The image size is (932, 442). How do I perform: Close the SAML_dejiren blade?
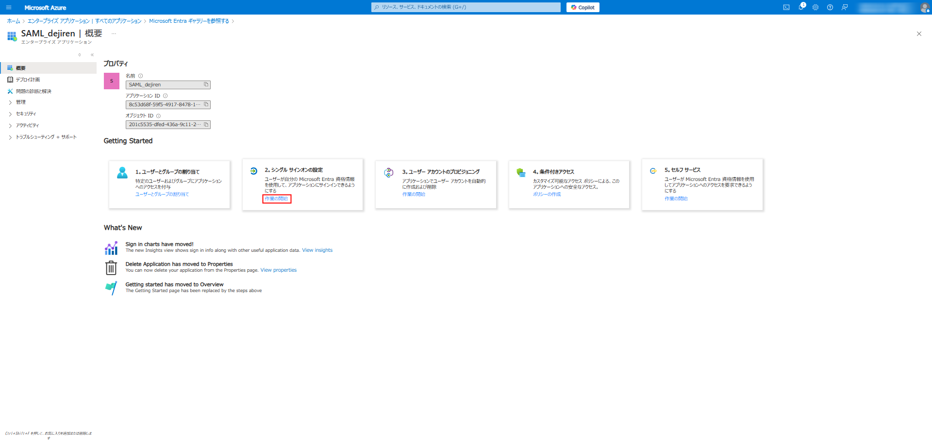pyautogui.click(x=919, y=33)
